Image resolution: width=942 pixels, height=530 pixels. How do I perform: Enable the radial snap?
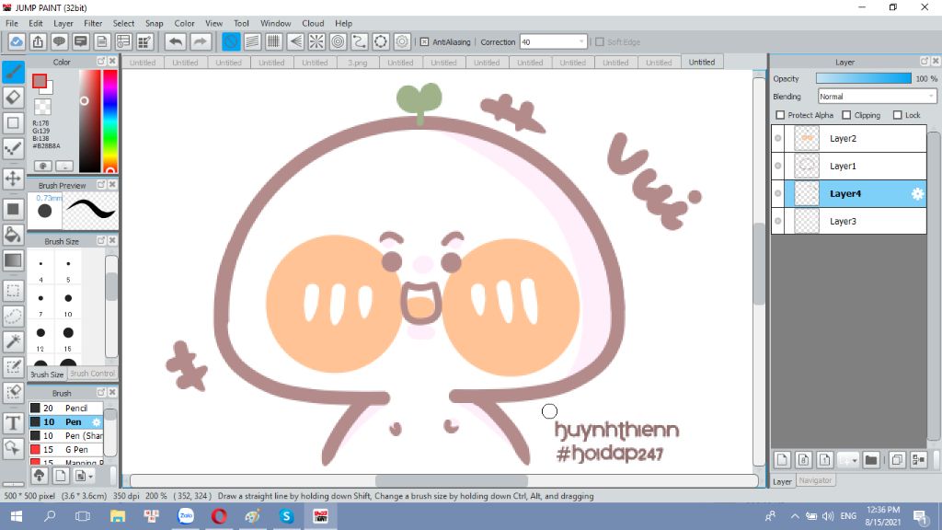pyautogui.click(x=316, y=42)
